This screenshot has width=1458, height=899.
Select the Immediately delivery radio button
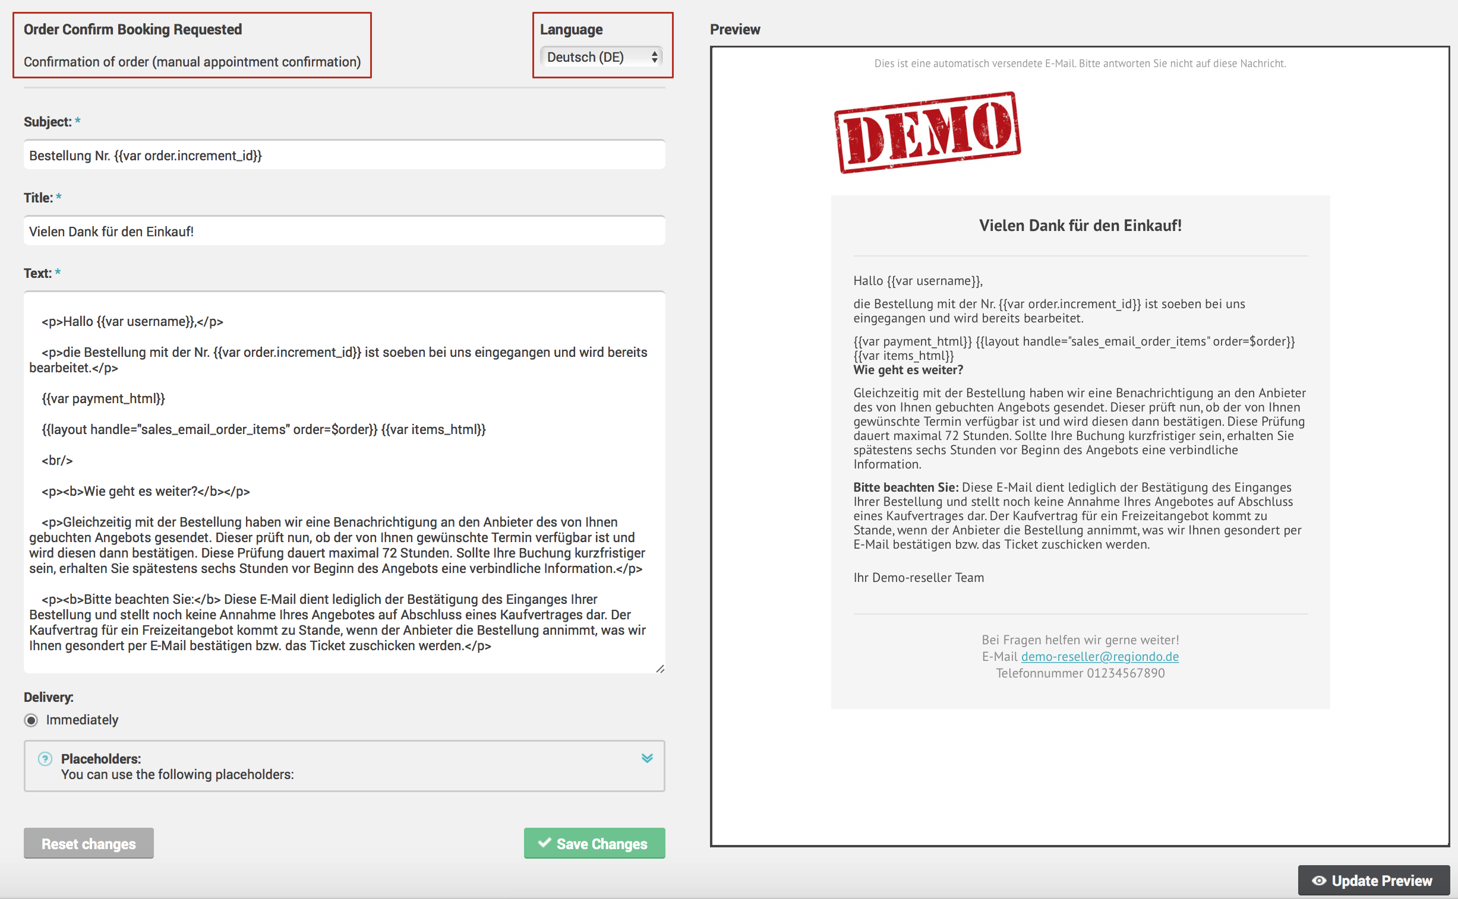pyautogui.click(x=31, y=720)
